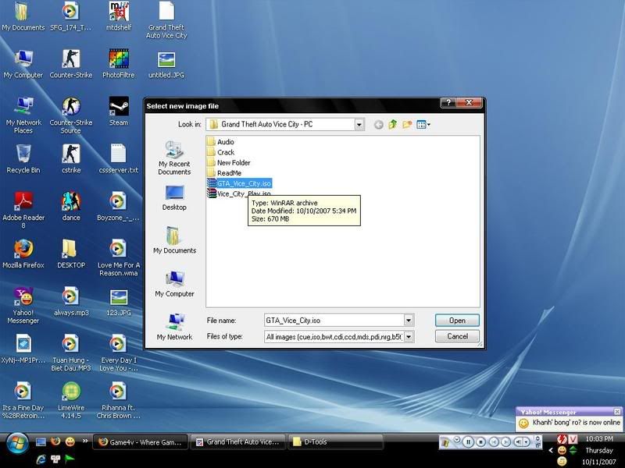625x468 pixels.
Task: Expand the Quick Launch overflow chevron
Action: pyautogui.click(x=85, y=441)
